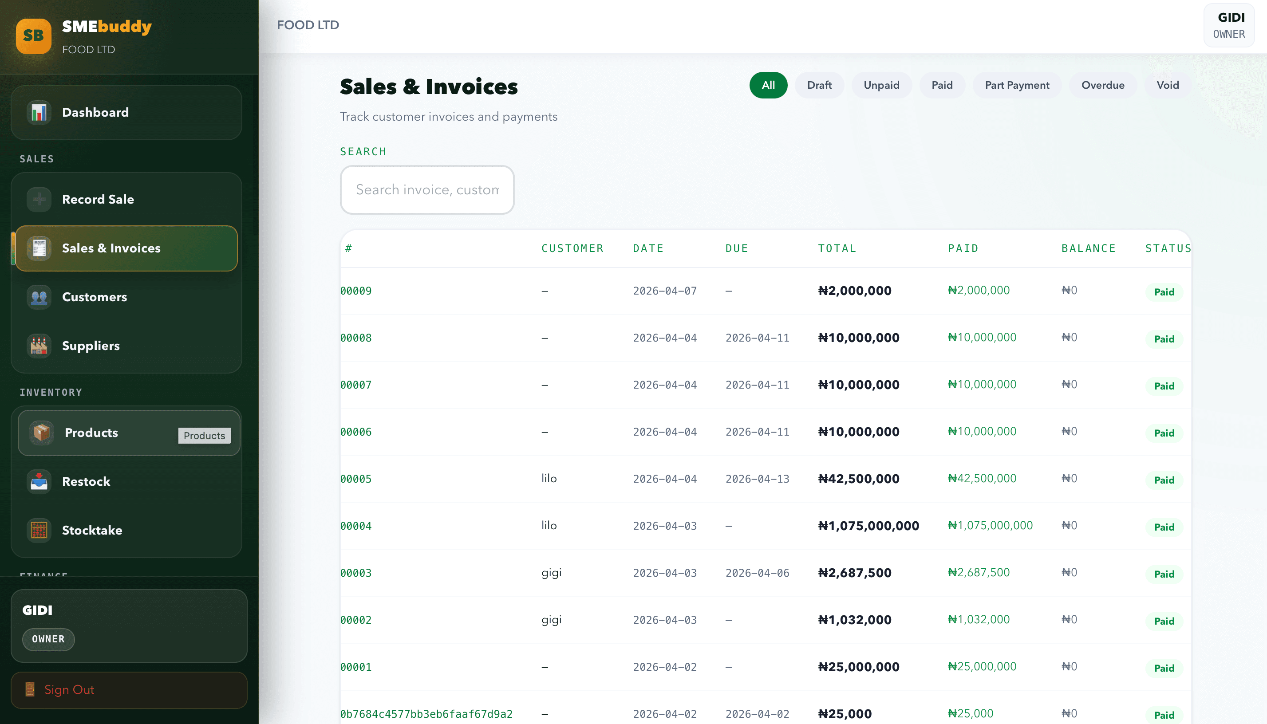Click the GIDI OWNER profile badge top right
This screenshot has width=1267, height=724.
(x=1228, y=25)
